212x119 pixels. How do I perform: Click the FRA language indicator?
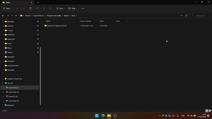[x=183, y=116]
